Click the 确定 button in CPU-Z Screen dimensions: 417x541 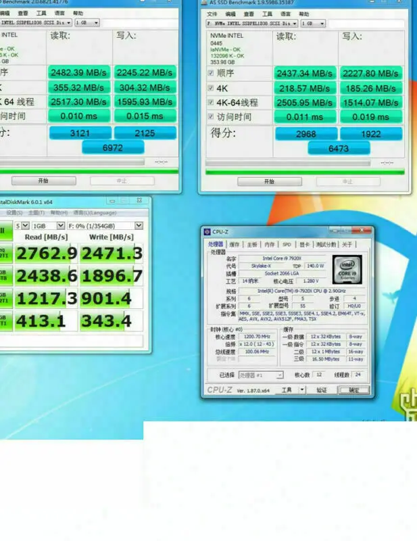click(354, 390)
